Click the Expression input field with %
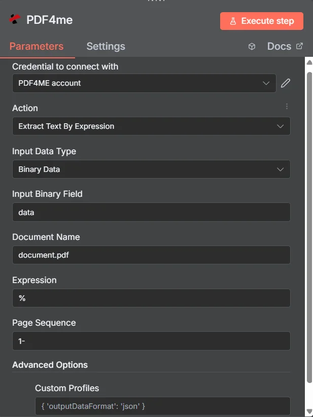 [151, 298]
